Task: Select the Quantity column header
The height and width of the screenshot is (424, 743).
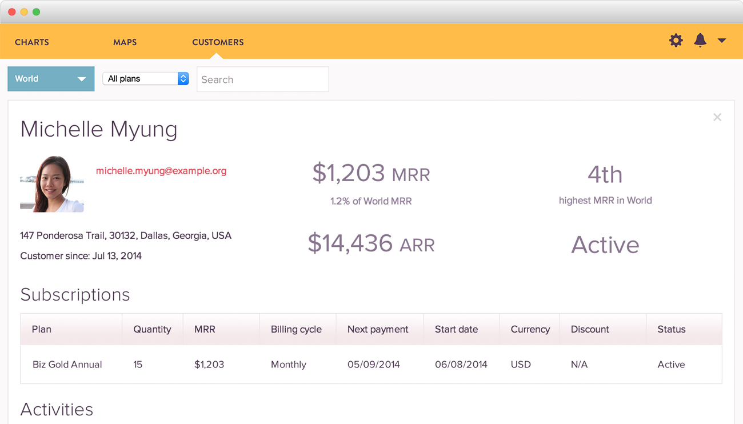Action: (152, 329)
